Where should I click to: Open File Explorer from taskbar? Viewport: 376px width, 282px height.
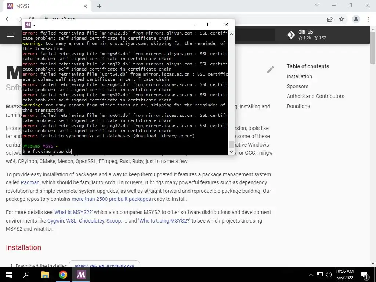point(45,275)
